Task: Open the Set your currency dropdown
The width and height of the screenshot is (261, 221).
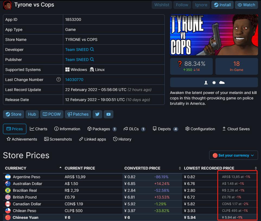Action: [x=233, y=155]
